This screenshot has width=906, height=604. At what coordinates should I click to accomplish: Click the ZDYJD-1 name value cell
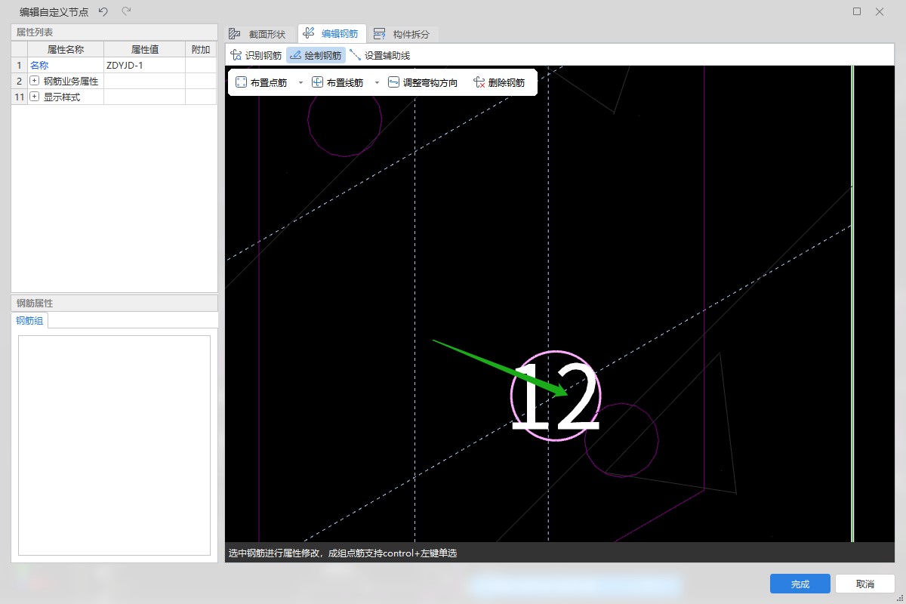point(144,66)
